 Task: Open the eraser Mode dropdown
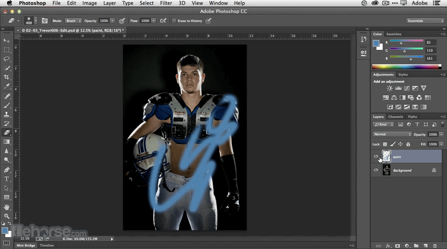[x=73, y=21]
